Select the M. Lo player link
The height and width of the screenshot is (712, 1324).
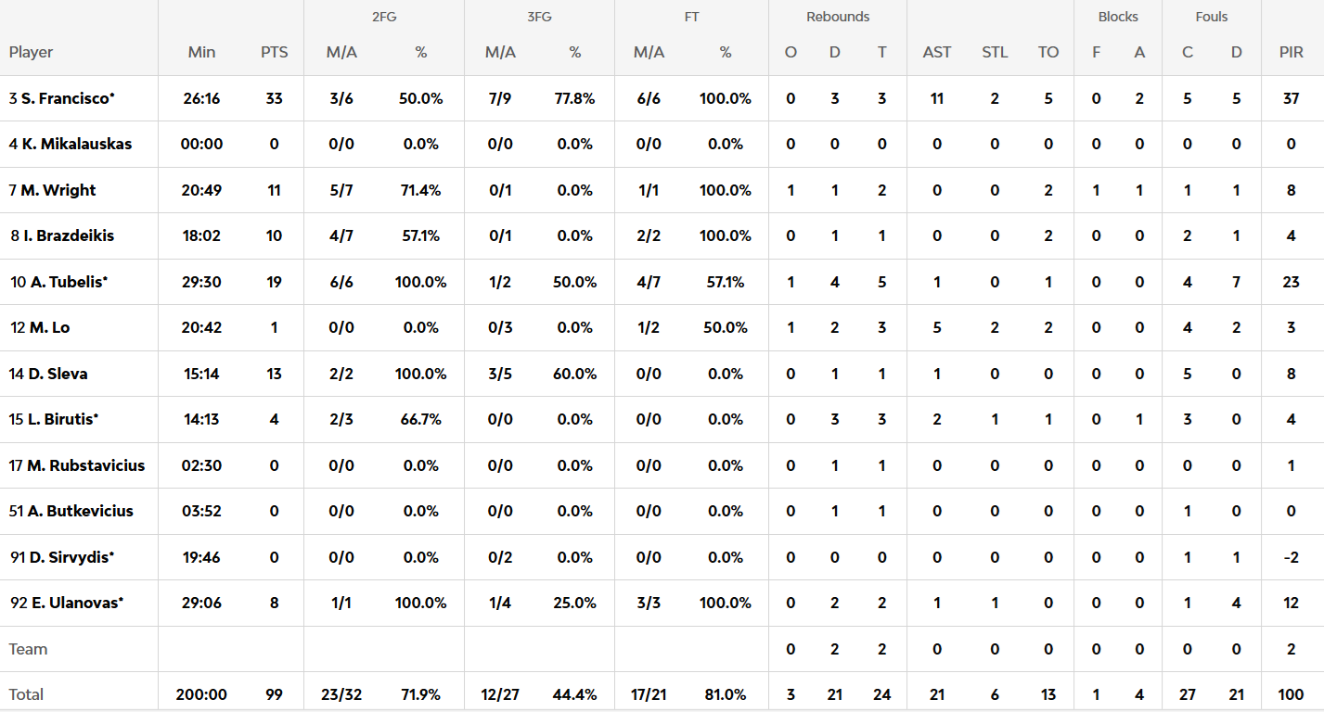tap(49, 327)
